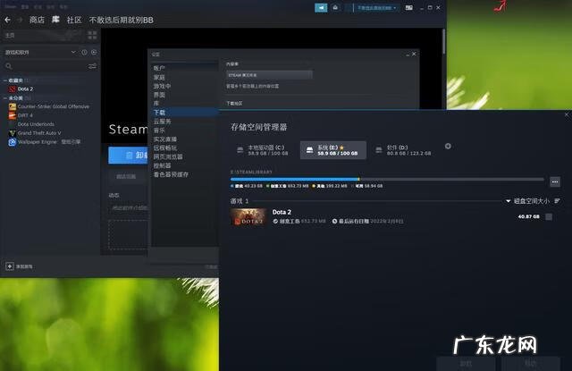
Task: Open the user account dropdown in Steam header
Action: [x=376, y=8]
